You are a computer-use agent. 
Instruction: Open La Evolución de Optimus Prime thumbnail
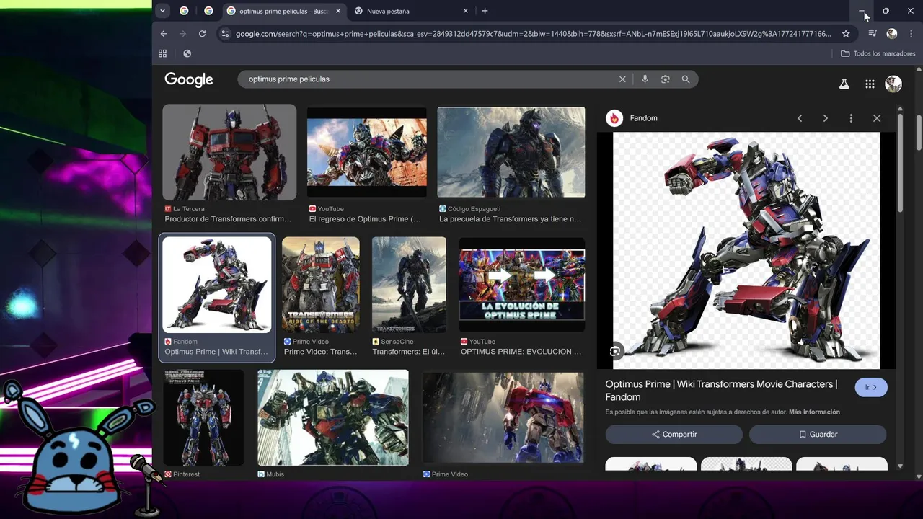[522, 285]
